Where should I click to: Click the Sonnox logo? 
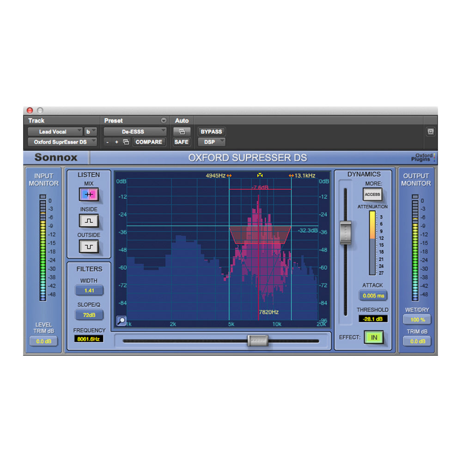(55, 157)
